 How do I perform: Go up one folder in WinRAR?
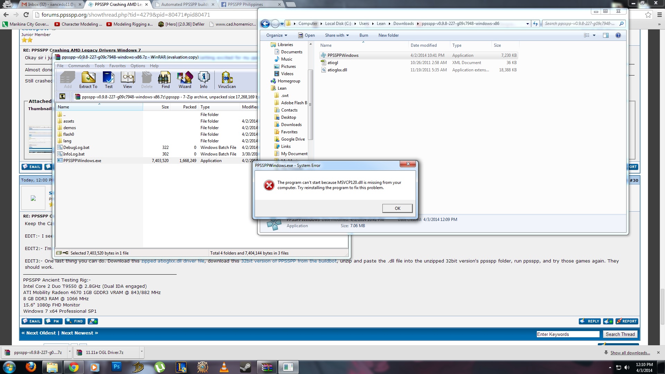62,97
